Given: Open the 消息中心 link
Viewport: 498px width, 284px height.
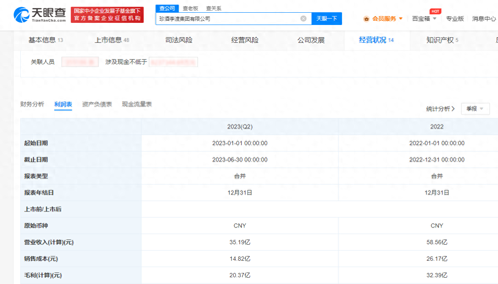Looking at the screenshot, I should 484,19.
